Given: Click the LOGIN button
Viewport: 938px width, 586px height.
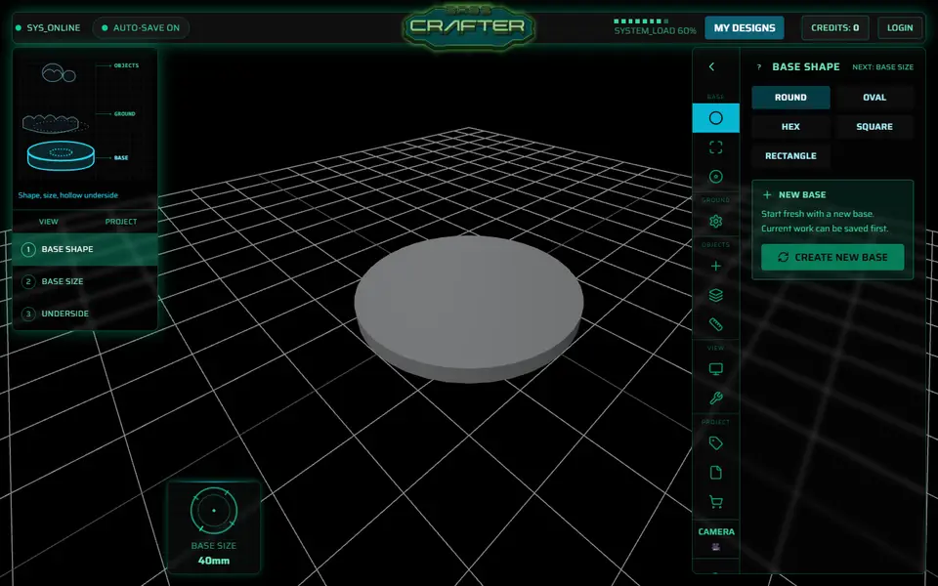Looking at the screenshot, I should pyautogui.click(x=900, y=27).
